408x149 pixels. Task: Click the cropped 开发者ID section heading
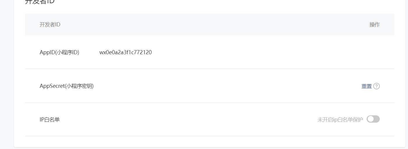point(40,2)
